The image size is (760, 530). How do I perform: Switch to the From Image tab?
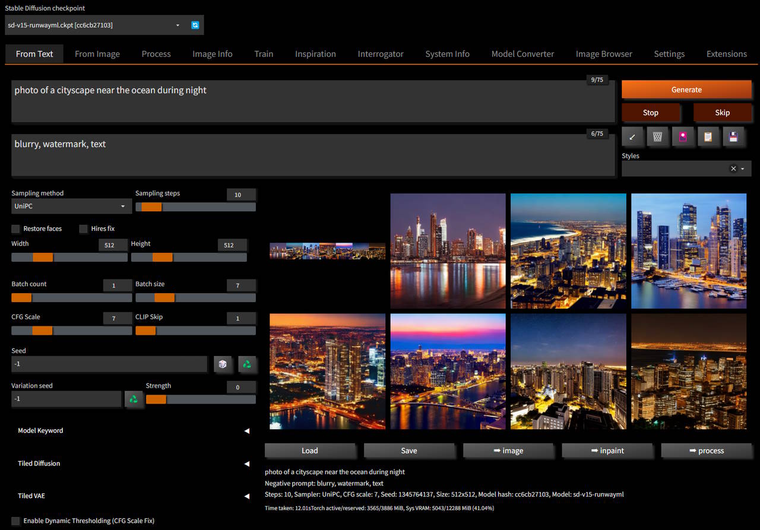[x=97, y=53]
